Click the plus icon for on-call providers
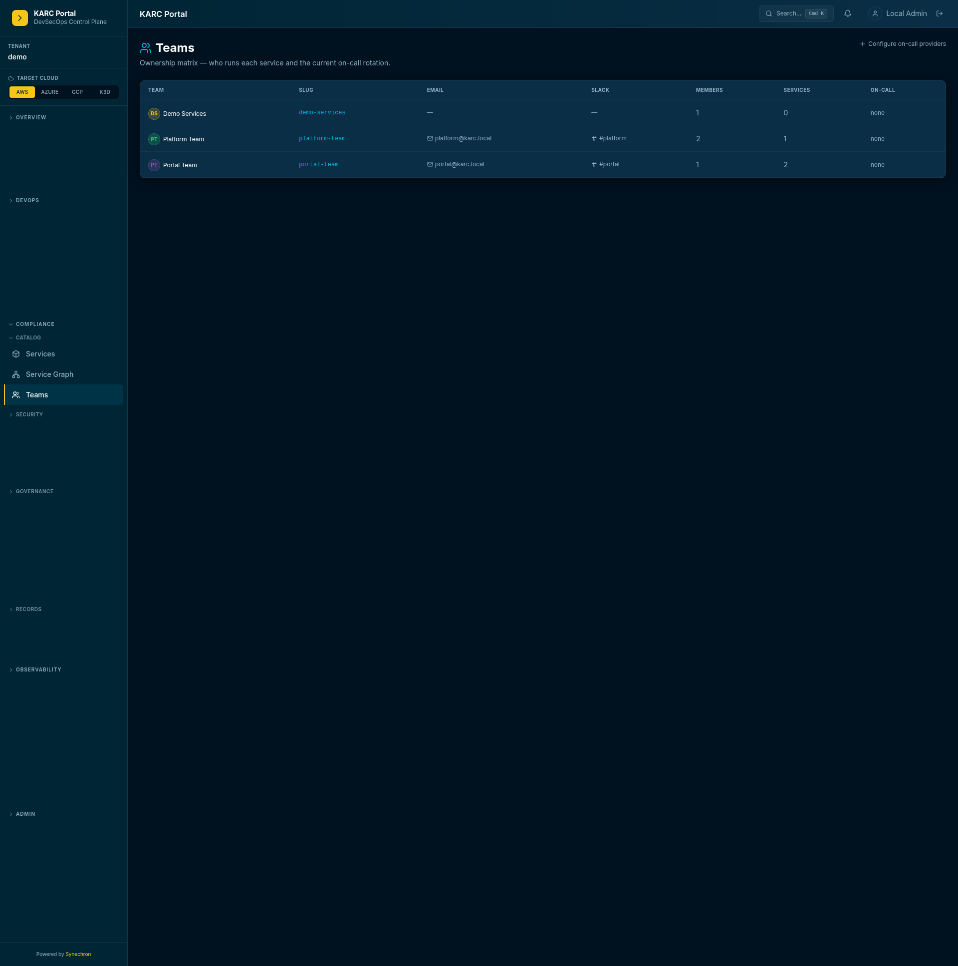The width and height of the screenshot is (958, 966). (862, 44)
